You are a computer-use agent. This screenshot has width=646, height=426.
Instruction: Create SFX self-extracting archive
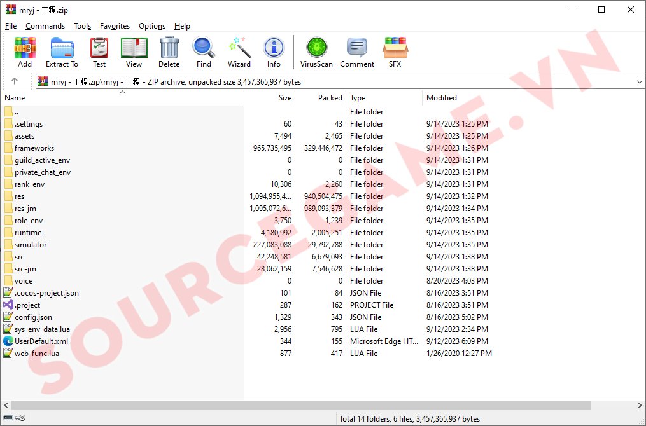[x=395, y=52]
